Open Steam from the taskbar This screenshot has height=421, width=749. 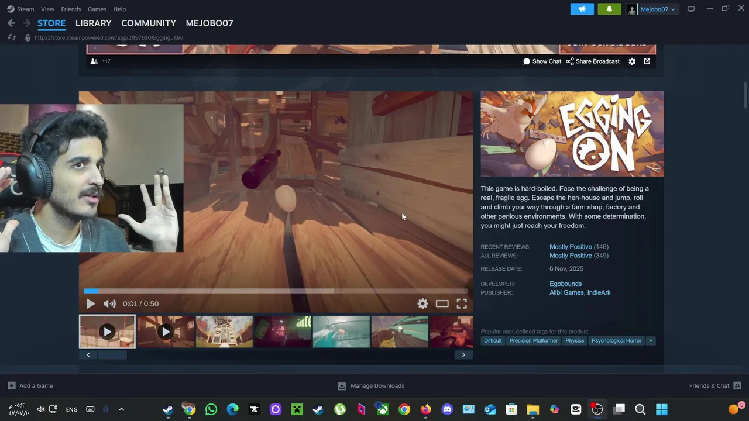(x=168, y=409)
